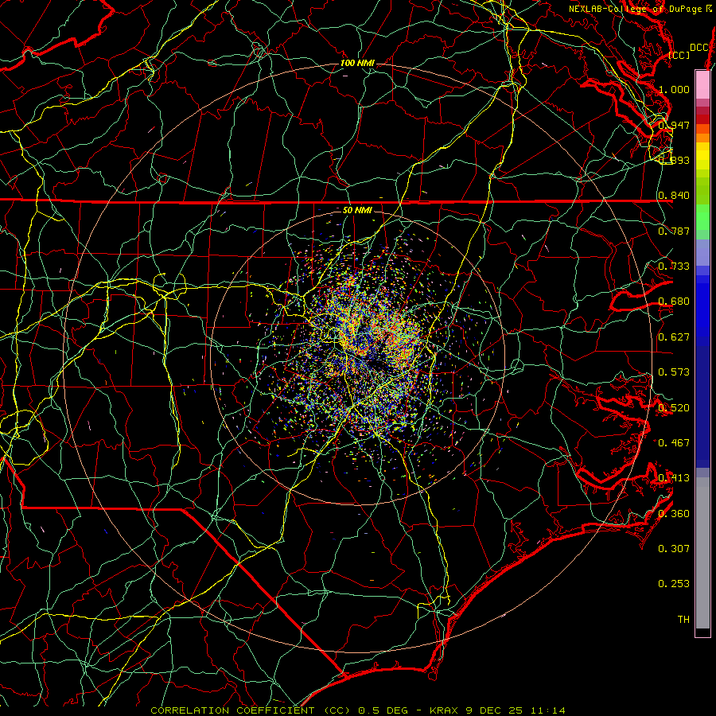Click the 1.000 scale value

click(675, 89)
